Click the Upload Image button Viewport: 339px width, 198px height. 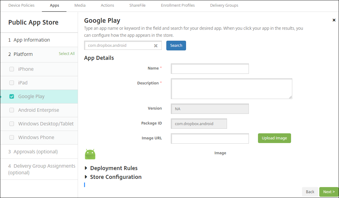point(274,138)
